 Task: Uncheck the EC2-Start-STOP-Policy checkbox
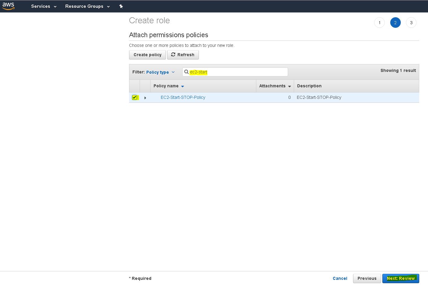(135, 97)
